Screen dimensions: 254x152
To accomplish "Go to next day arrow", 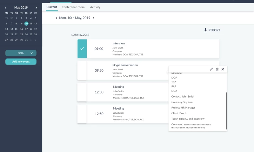I will click(93, 18).
